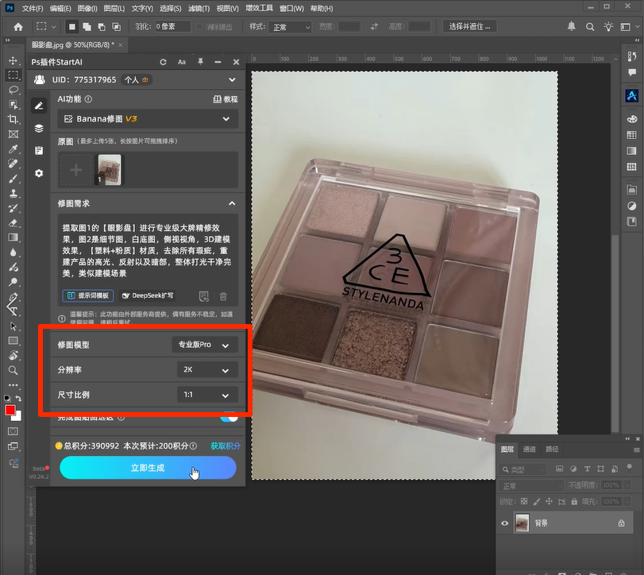The height and width of the screenshot is (575, 644).
Task: Select the Clone Stamp tool
Action: tap(13, 194)
